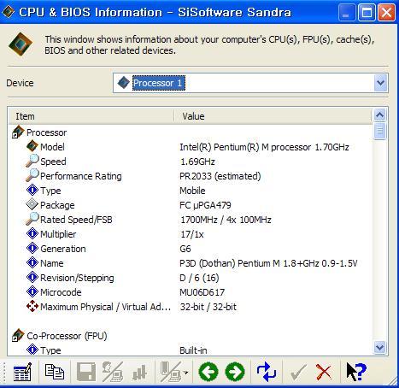Open the options table icon in bottom toolbar

point(22,372)
